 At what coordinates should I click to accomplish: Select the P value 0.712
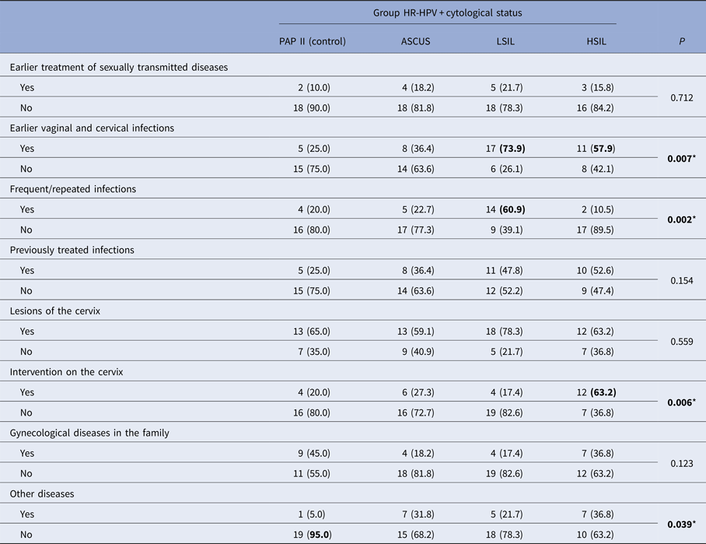point(682,98)
